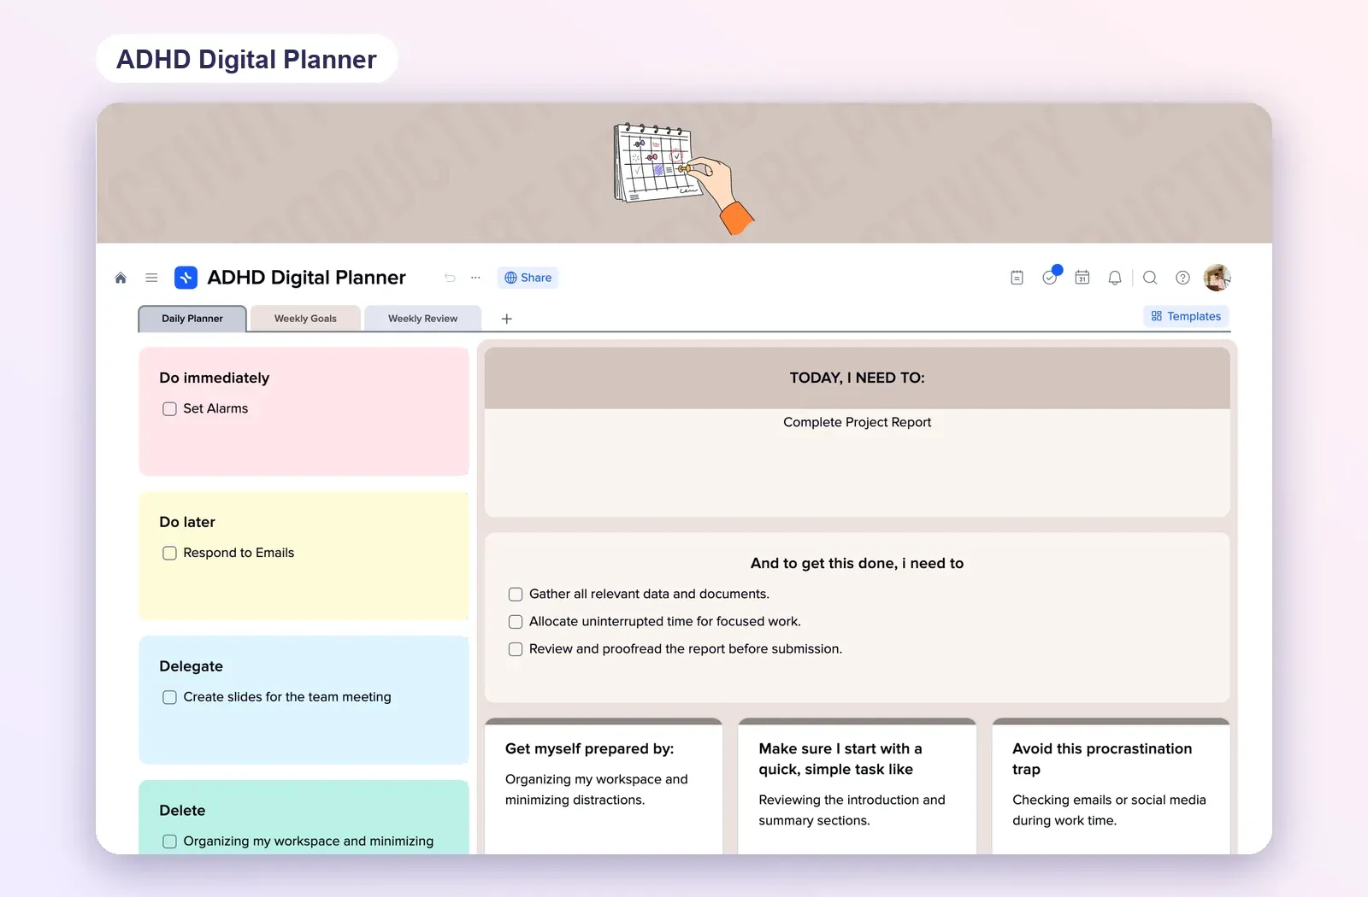Check Review and proofread the report
The height and width of the screenshot is (897, 1368).
coord(516,649)
